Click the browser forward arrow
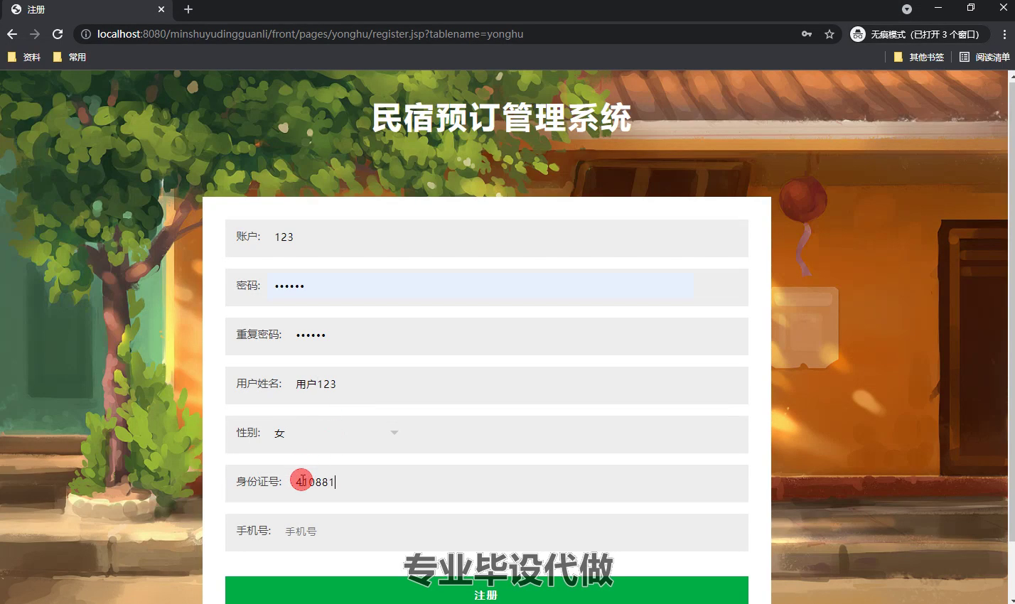The height and width of the screenshot is (604, 1015). 35,34
